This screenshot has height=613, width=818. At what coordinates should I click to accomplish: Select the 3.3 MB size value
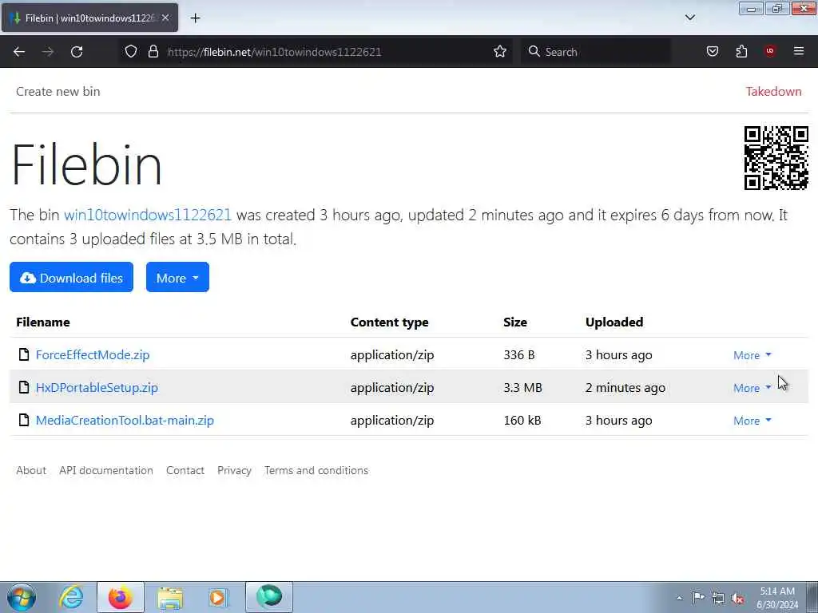[522, 388]
